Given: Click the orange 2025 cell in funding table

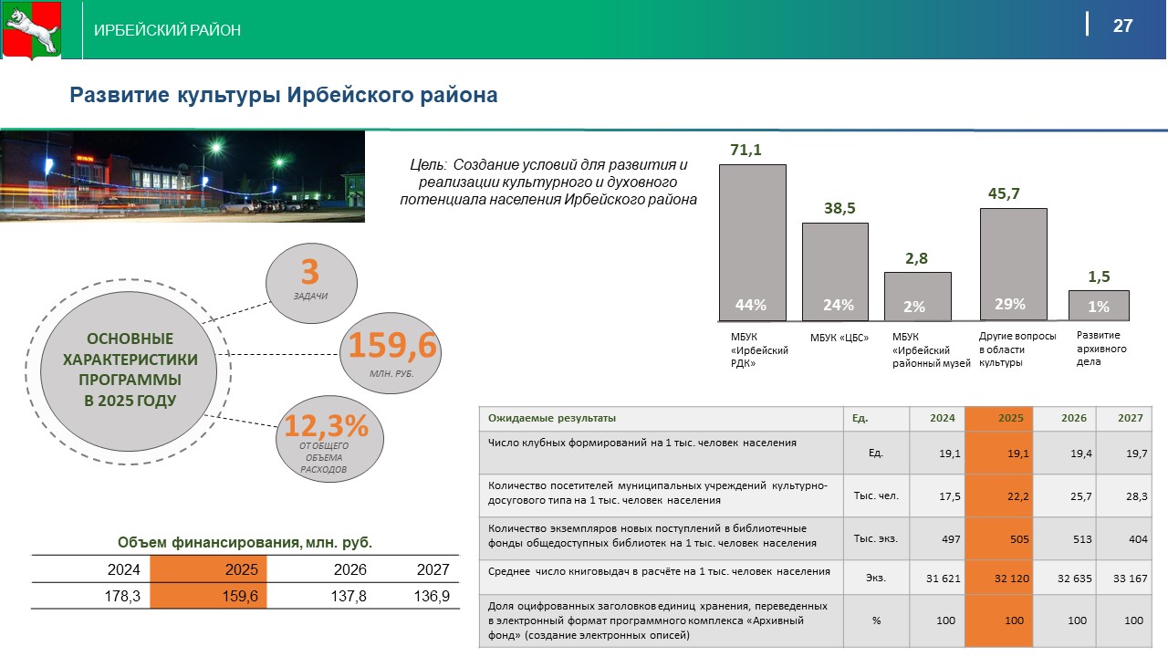Looking at the screenshot, I should 204,569.
